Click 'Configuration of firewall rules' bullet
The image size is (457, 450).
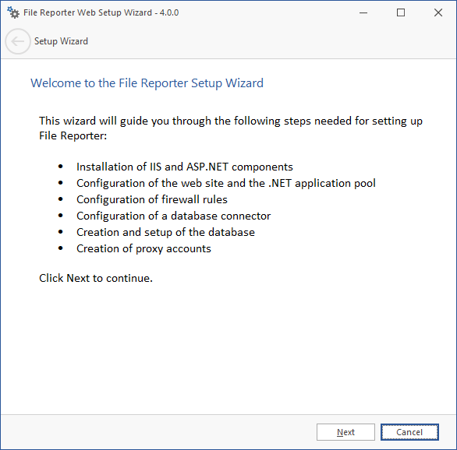[152, 199]
